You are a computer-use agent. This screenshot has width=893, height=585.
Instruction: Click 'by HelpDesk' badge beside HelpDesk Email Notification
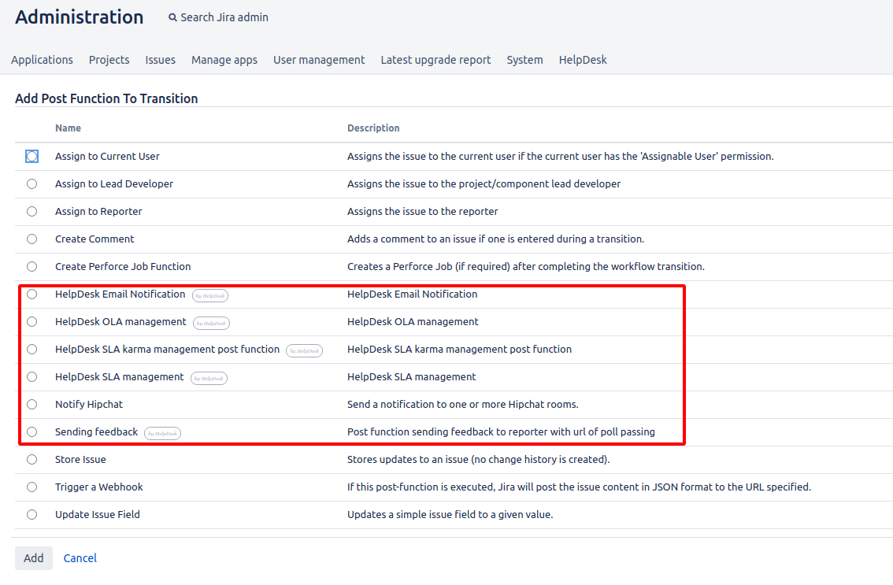pos(210,295)
